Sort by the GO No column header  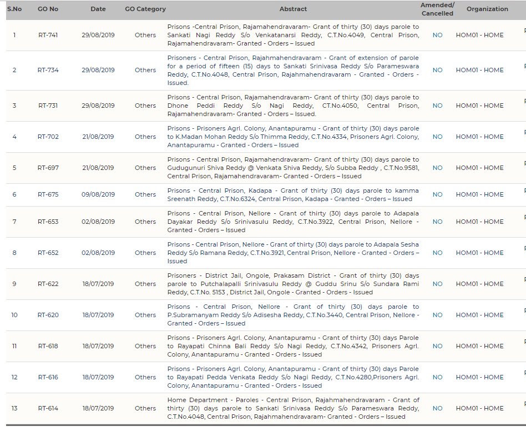pos(48,9)
